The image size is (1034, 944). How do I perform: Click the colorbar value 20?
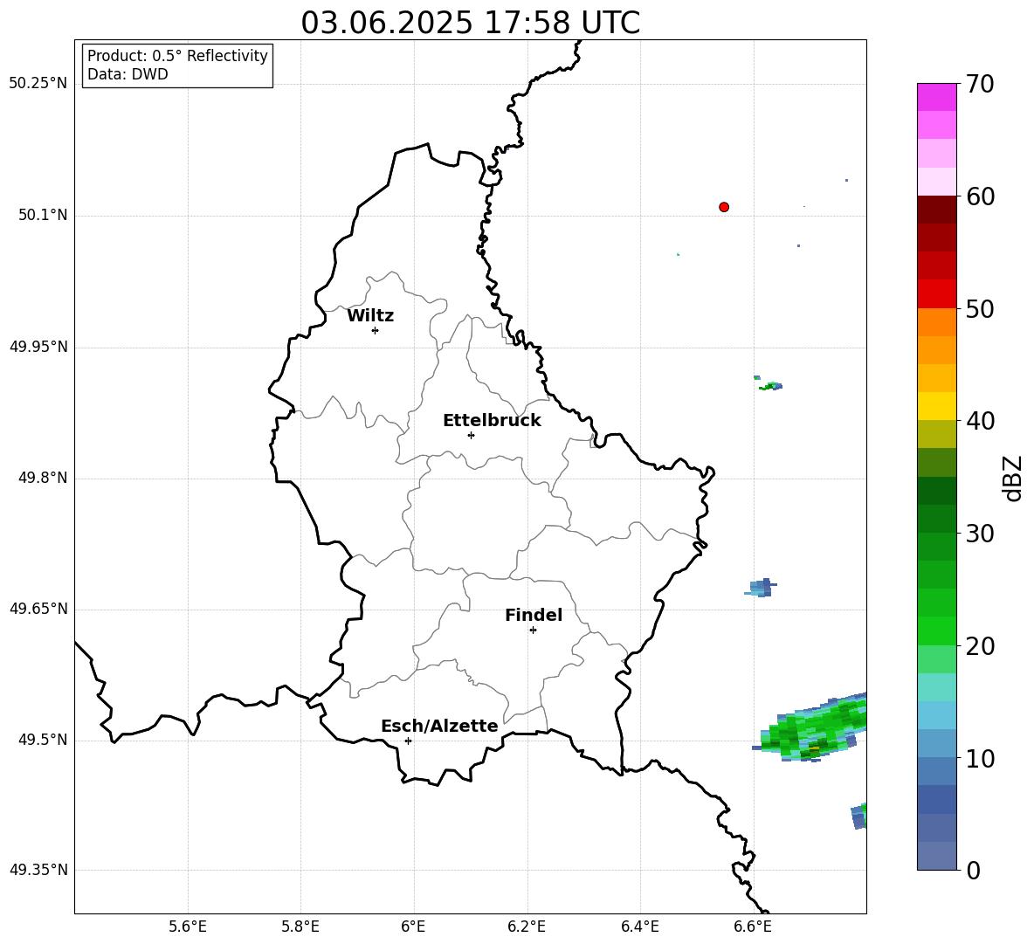point(980,646)
